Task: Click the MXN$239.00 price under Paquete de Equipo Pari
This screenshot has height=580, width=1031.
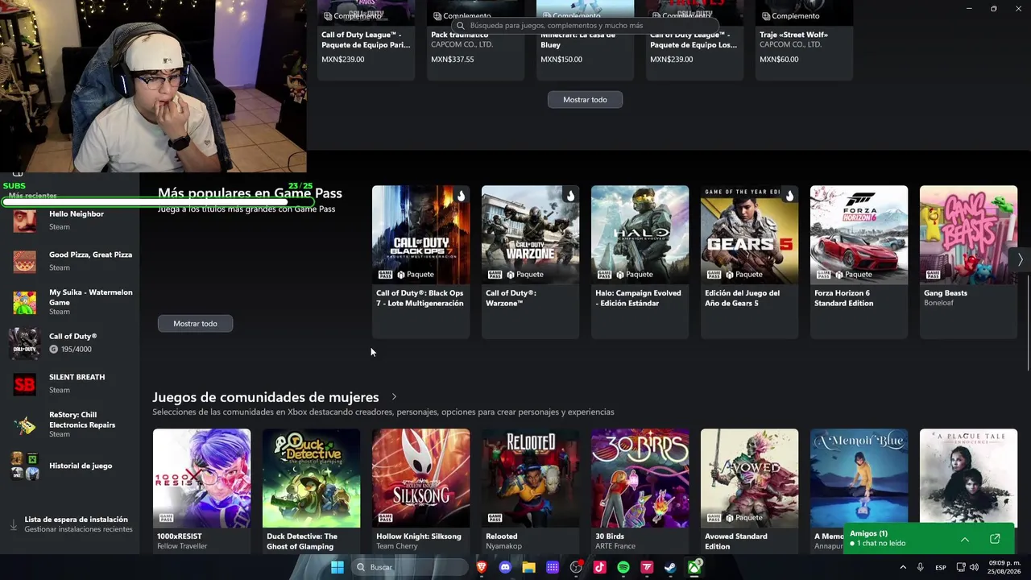Action: 343,60
